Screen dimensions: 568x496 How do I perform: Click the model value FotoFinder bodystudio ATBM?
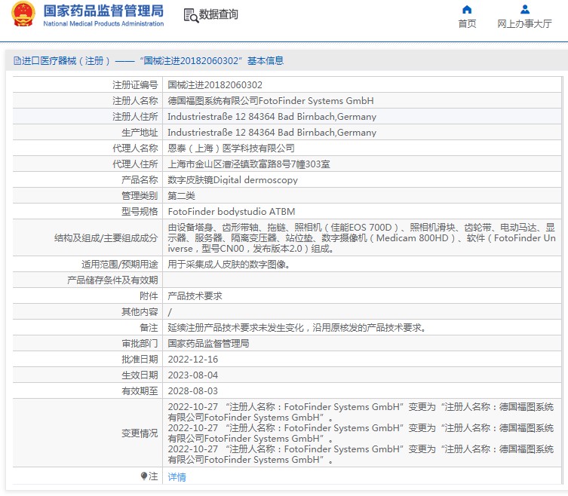point(226,212)
